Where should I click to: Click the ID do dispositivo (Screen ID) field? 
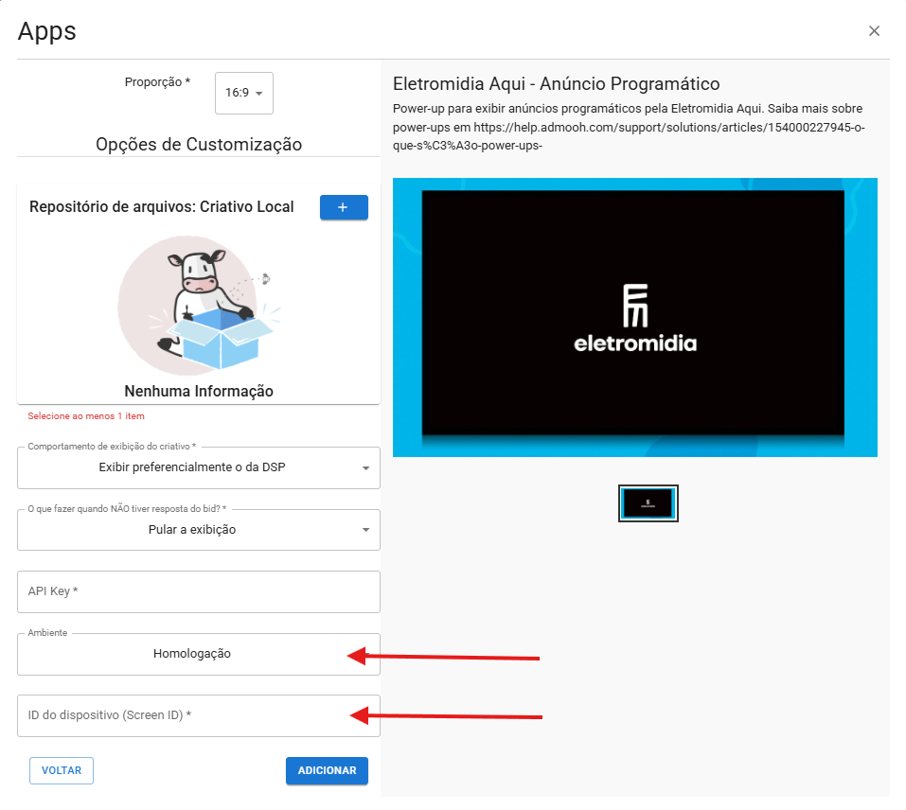[x=199, y=716]
